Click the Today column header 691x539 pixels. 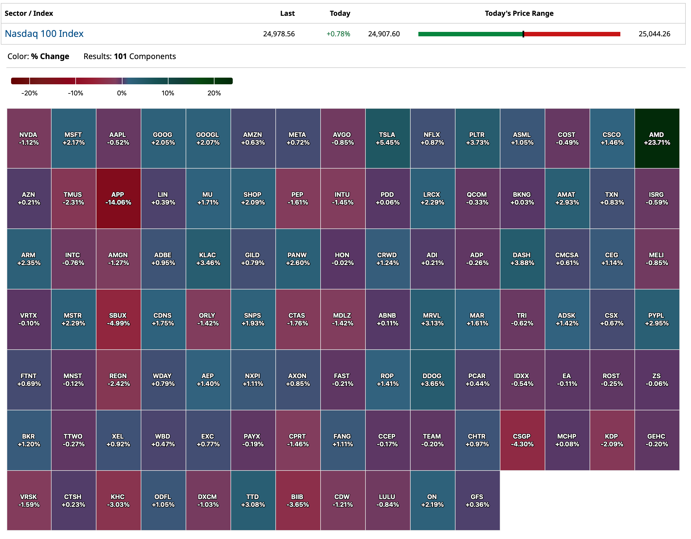(339, 13)
